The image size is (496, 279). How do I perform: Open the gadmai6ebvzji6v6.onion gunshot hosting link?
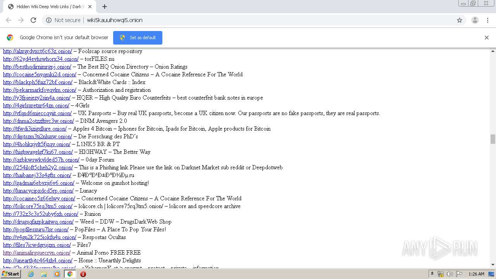tap(39, 183)
